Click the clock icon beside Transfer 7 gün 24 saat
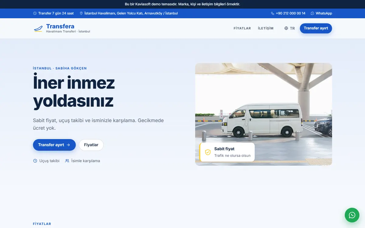The width and height of the screenshot is (365, 228). pos(35,13)
